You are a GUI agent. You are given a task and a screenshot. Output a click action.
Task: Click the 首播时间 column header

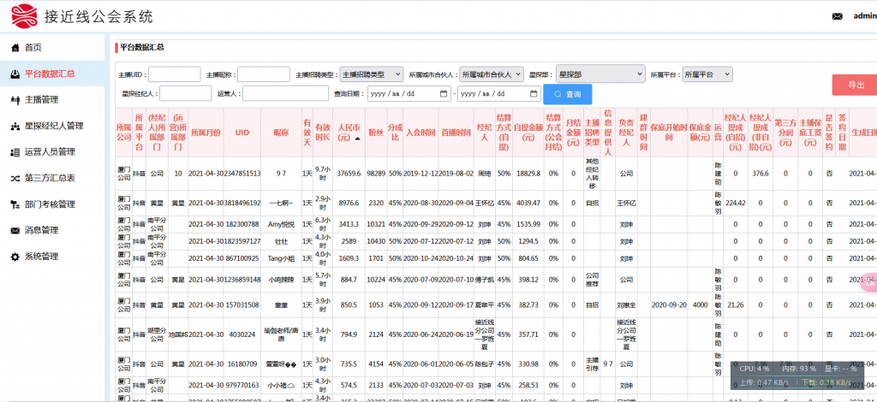456,133
